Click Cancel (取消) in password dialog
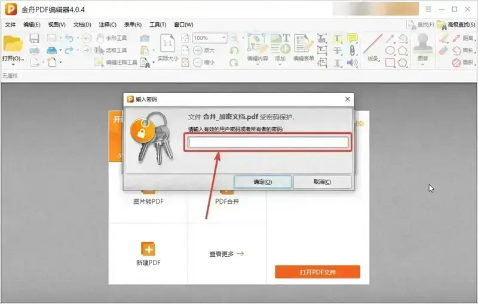The height and width of the screenshot is (304, 478). coord(322,182)
